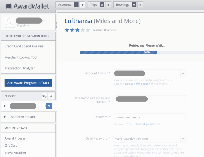
Task: Click the Lufthansa program title link
Action: [78, 21]
